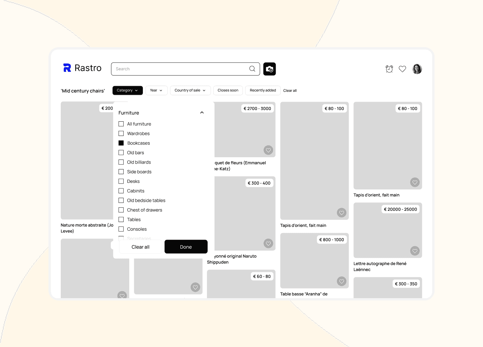The image size is (483, 347).
Task: Check the Old billiards checkbox
Action: coord(121,162)
